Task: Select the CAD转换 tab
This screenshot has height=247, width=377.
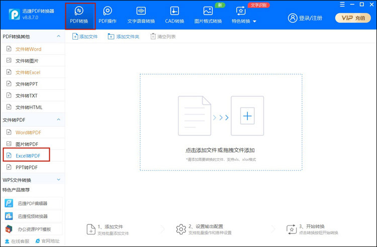Action: pos(174,16)
